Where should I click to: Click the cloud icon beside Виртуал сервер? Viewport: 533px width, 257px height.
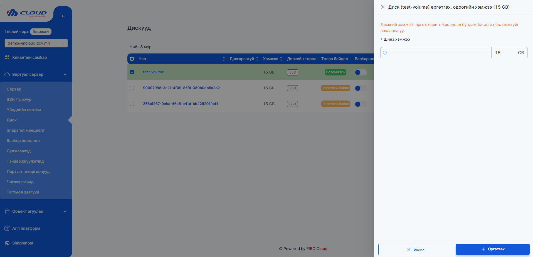pyautogui.click(x=7, y=74)
